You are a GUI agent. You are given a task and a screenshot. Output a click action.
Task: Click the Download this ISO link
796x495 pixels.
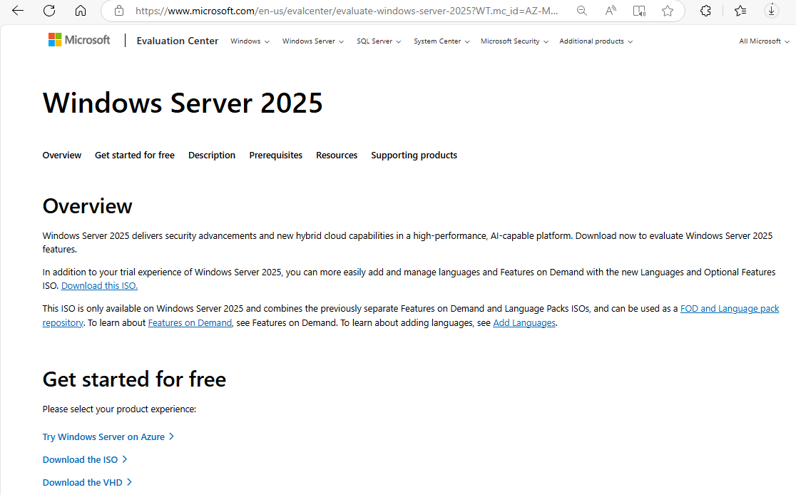tap(98, 285)
